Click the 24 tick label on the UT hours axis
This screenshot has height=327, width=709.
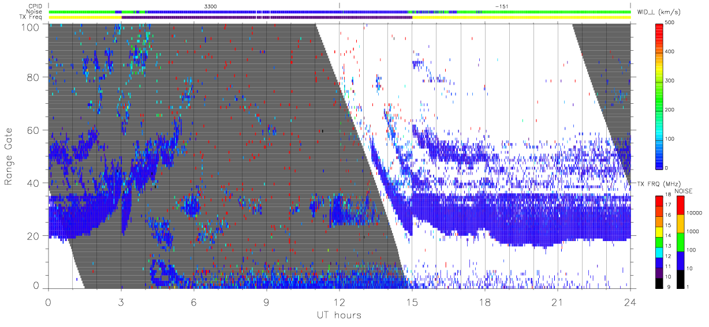click(x=630, y=302)
